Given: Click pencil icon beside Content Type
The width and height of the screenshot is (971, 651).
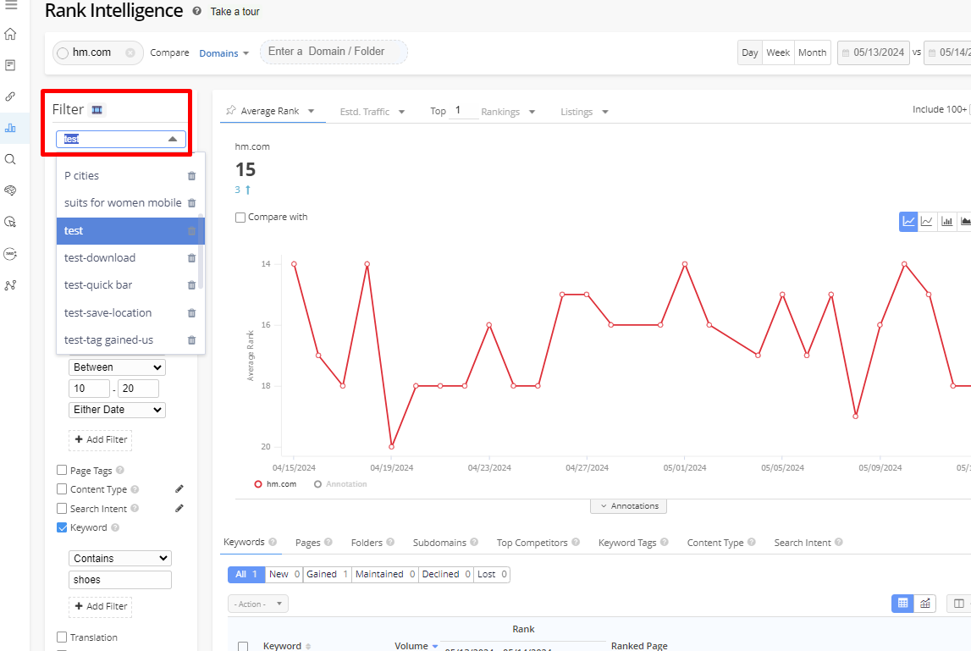Looking at the screenshot, I should pyautogui.click(x=179, y=489).
